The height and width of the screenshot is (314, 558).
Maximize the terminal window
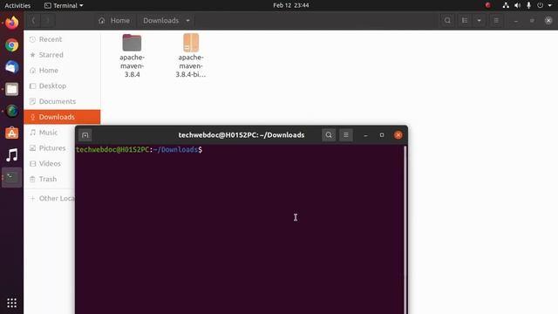382,135
